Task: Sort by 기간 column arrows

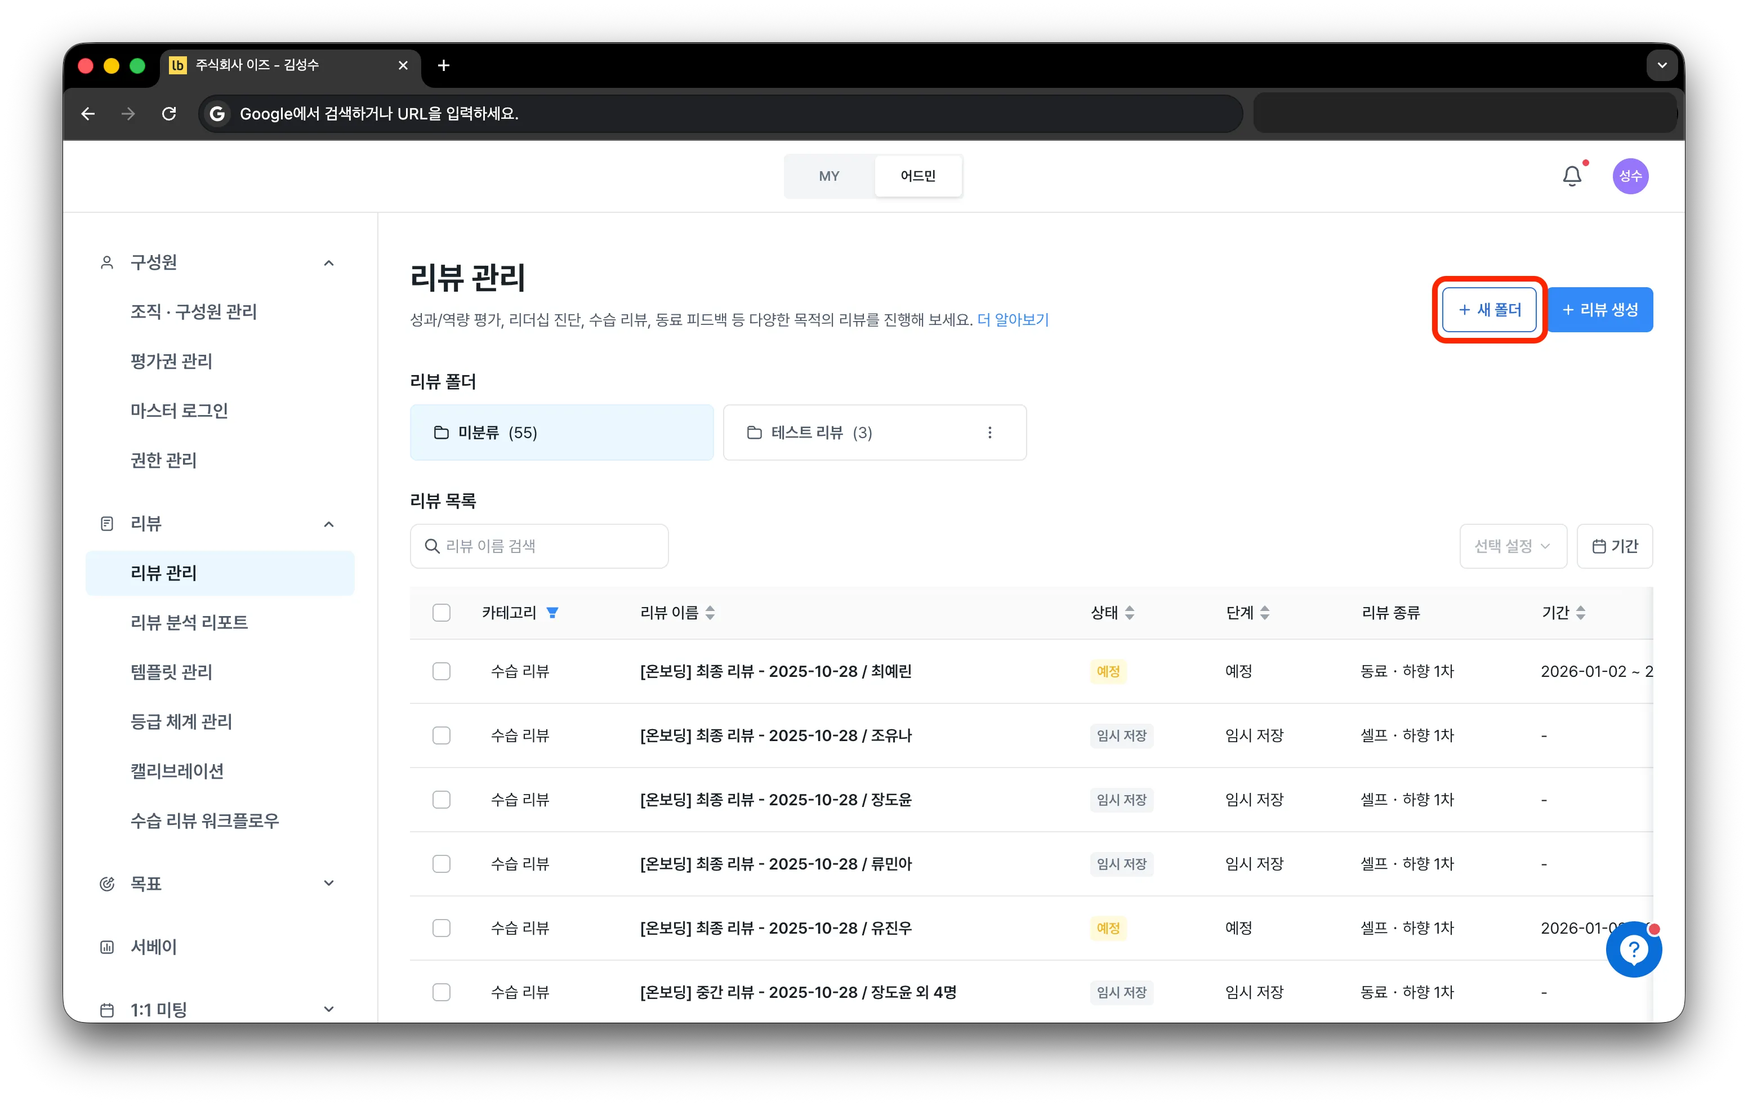Action: 1580,613
